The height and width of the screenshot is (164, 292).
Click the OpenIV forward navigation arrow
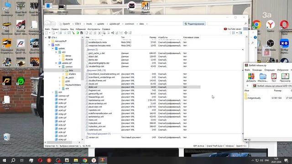click(53, 24)
